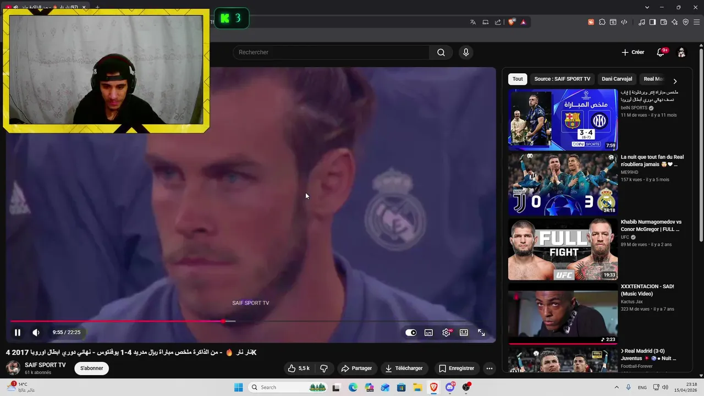Close the current browser tab

[84, 7]
